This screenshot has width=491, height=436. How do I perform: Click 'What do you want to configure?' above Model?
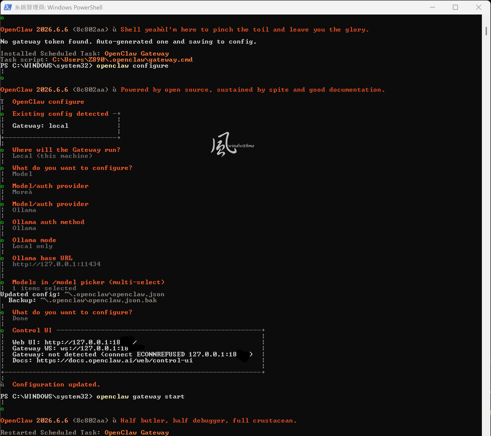[x=72, y=168]
